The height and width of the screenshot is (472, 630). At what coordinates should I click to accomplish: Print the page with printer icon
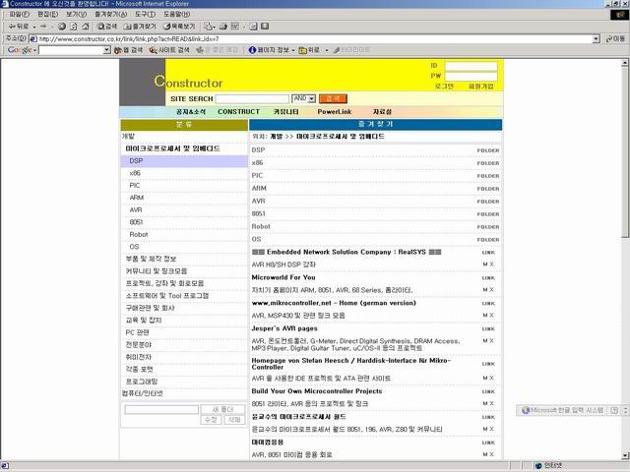223,27
